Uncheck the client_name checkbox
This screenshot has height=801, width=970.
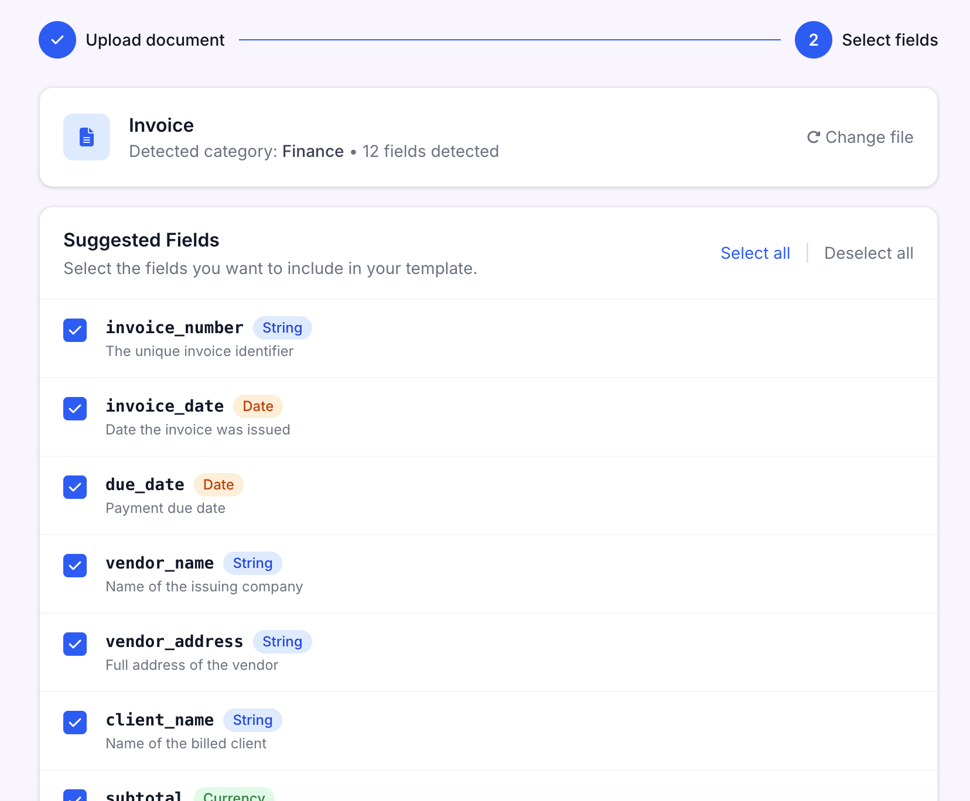(x=75, y=723)
